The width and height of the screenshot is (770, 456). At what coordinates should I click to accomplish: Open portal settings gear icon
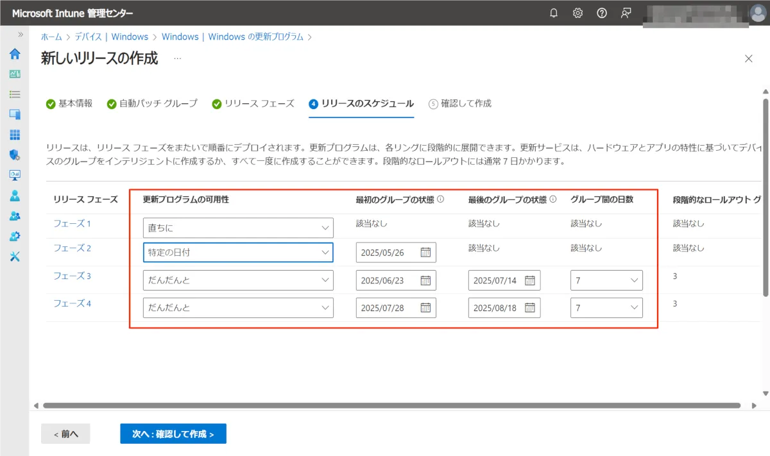(577, 13)
